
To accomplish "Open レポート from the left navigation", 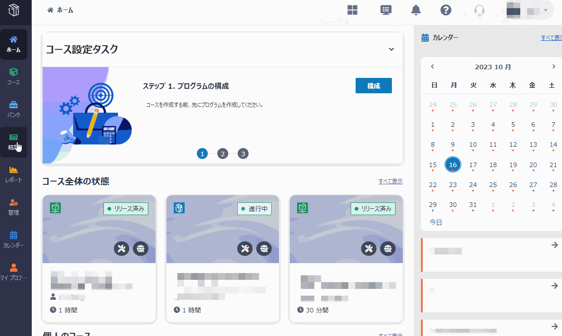I will click(14, 174).
